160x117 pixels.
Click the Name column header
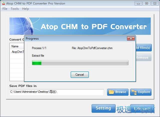(x=17, y=46)
